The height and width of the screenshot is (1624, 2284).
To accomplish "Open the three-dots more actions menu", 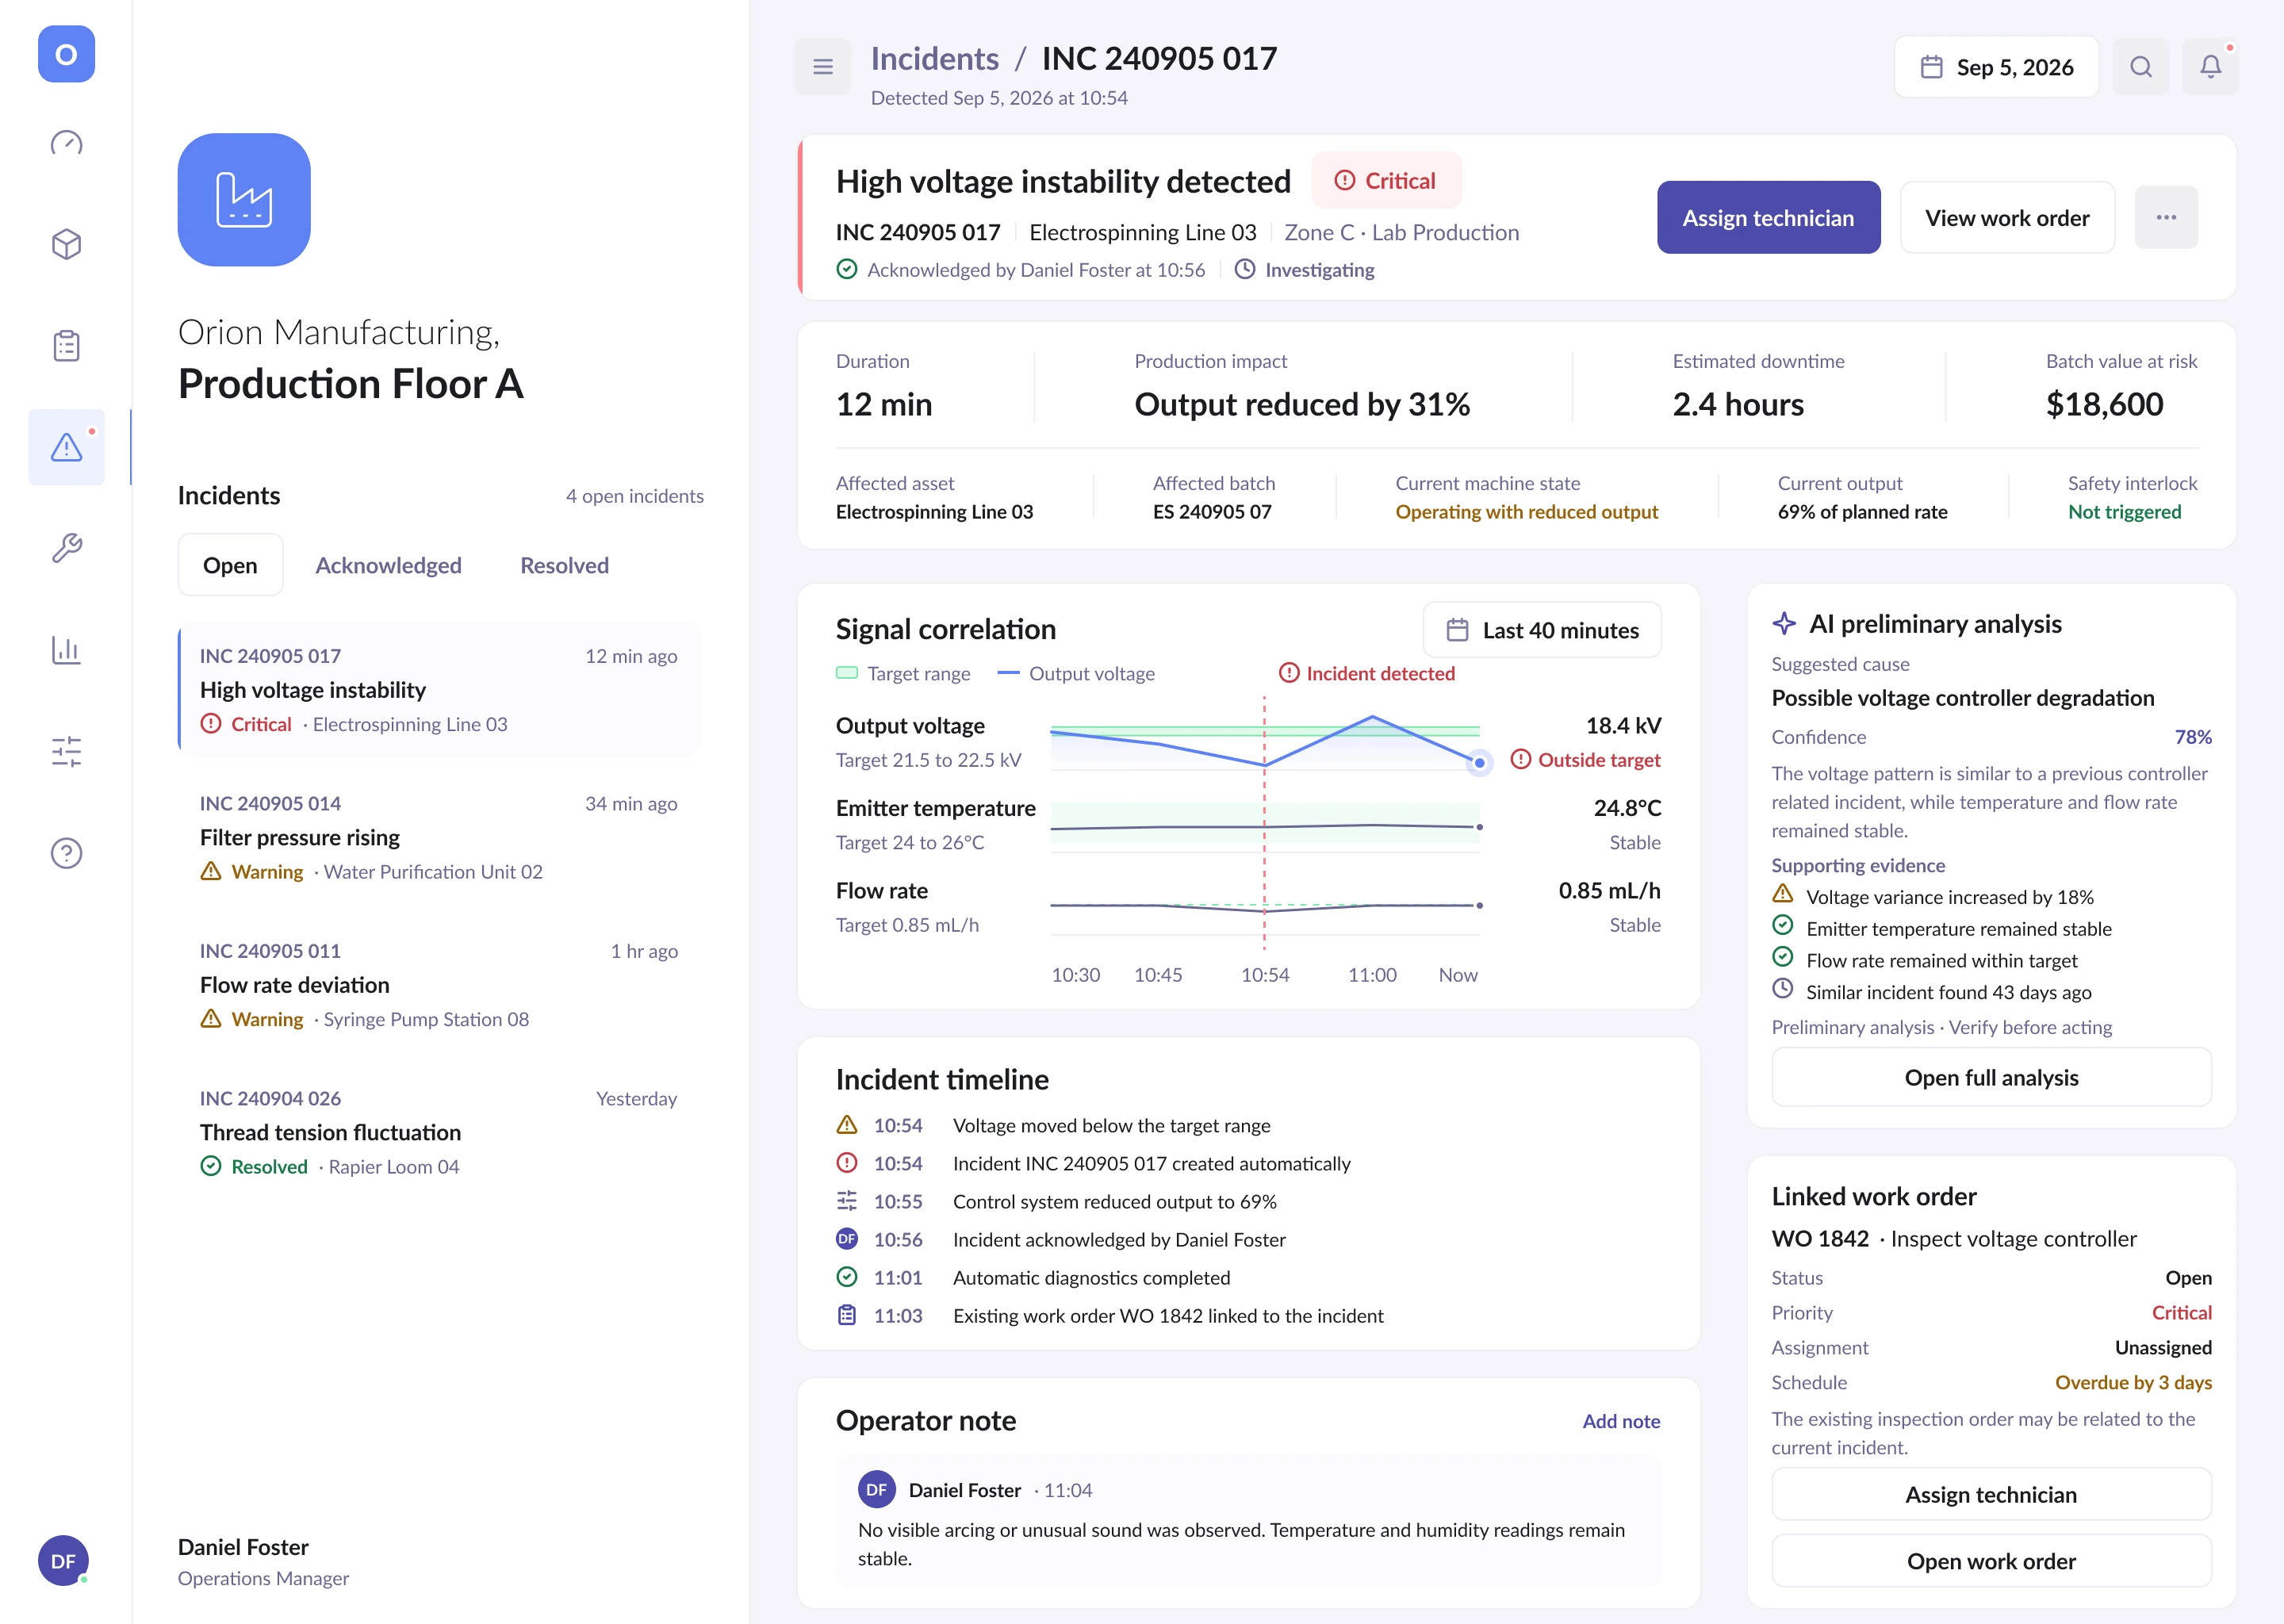I will pyautogui.click(x=2166, y=217).
